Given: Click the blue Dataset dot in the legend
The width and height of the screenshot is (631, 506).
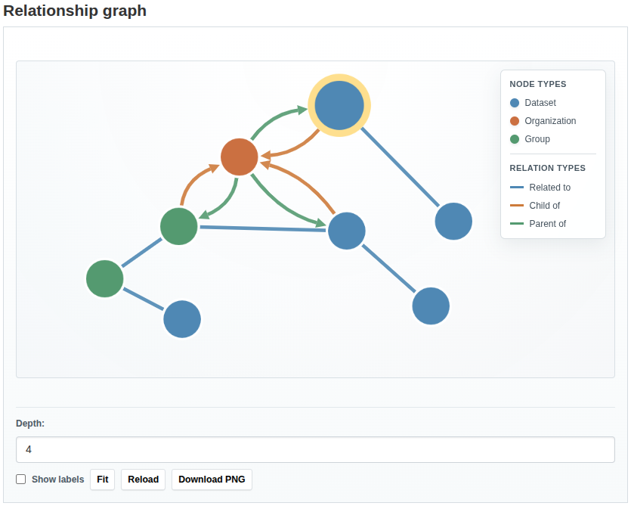Looking at the screenshot, I should 515,103.
